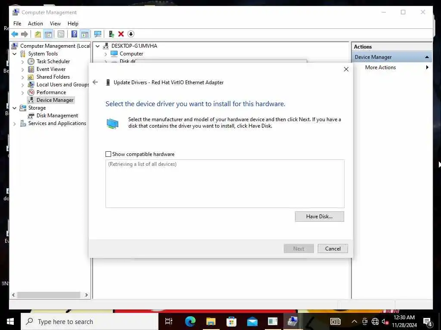This screenshot has width=441, height=330.
Task: Open Task View from taskbar
Action: (x=169, y=321)
